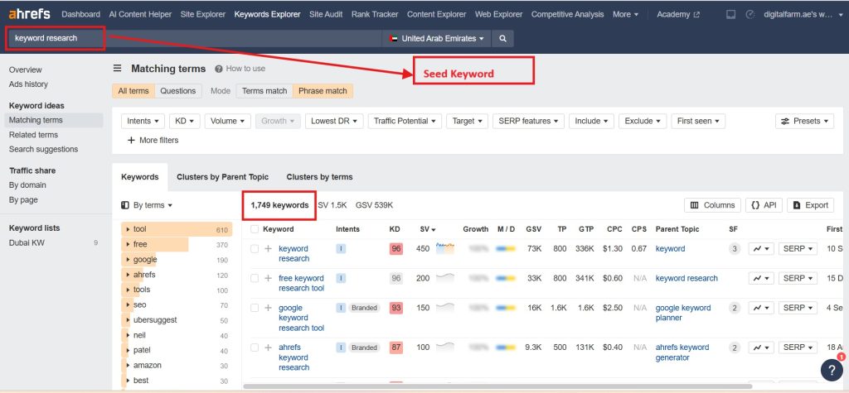Open the Volume filter dropdown
849x393 pixels.
pyautogui.click(x=227, y=121)
